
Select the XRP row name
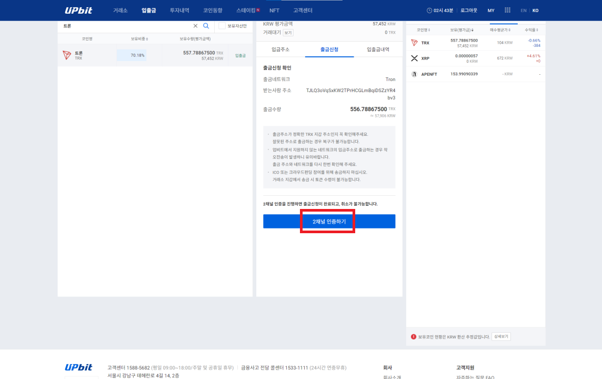click(x=425, y=58)
